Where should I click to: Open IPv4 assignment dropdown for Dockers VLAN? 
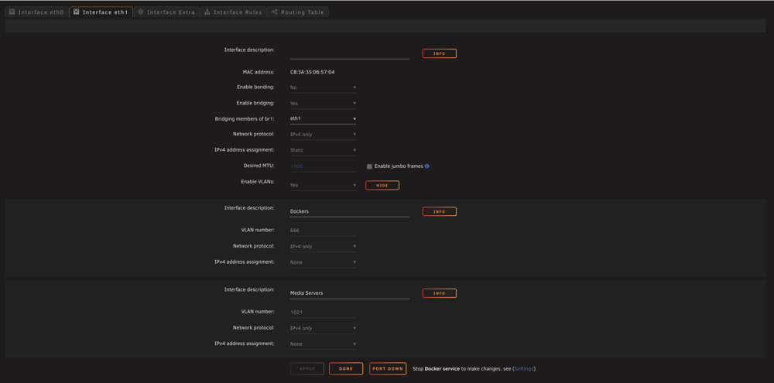pyautogui.click(x=323, y=262)
